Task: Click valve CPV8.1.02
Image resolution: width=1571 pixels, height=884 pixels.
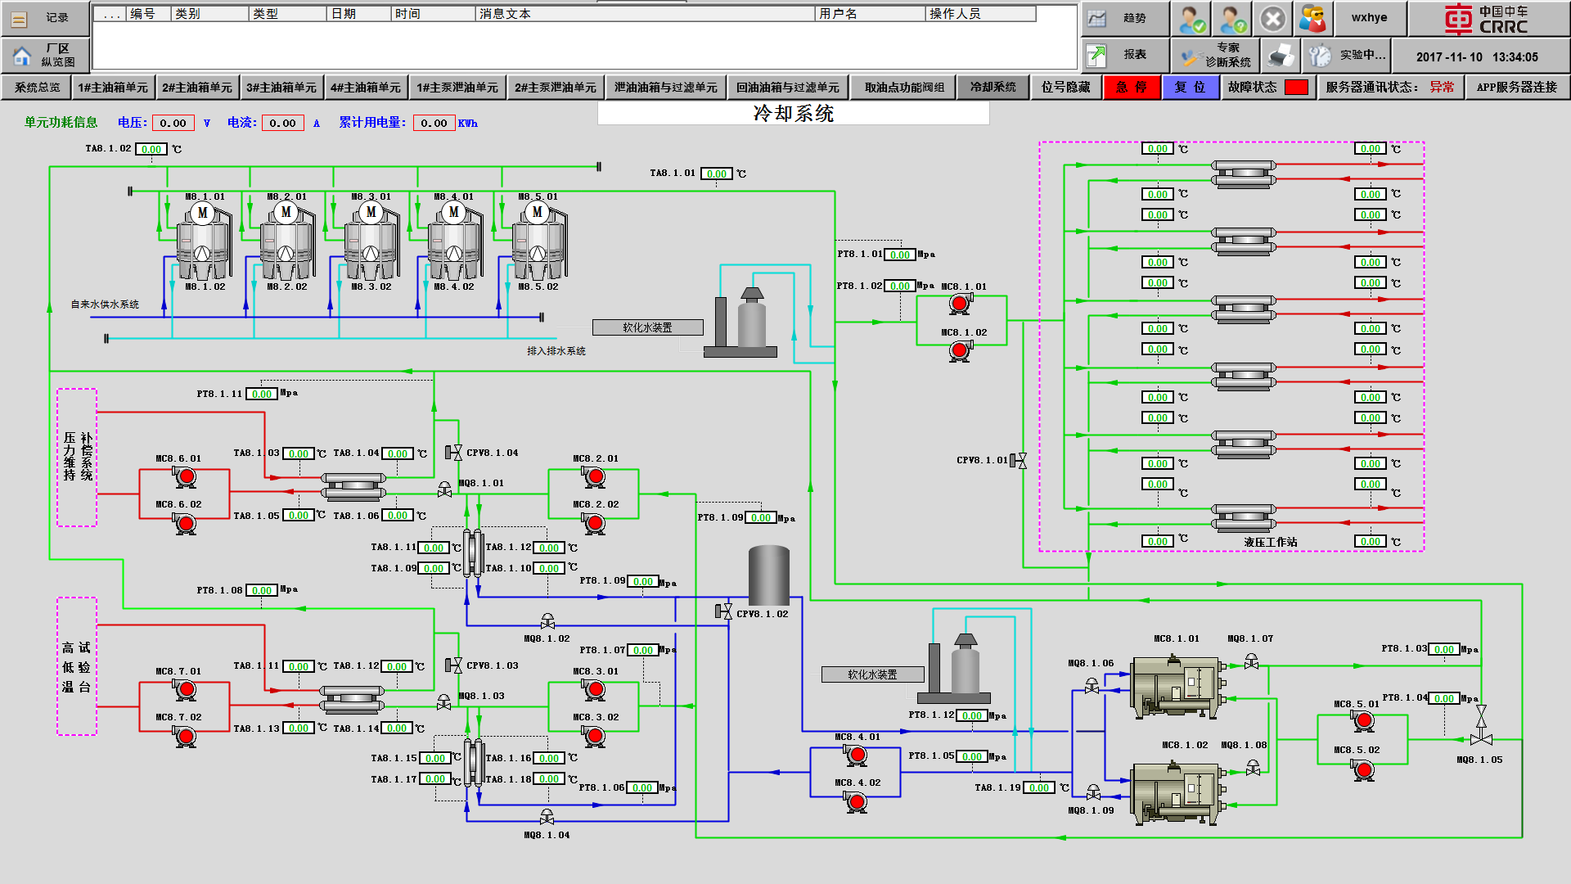Action: [723, 611]
